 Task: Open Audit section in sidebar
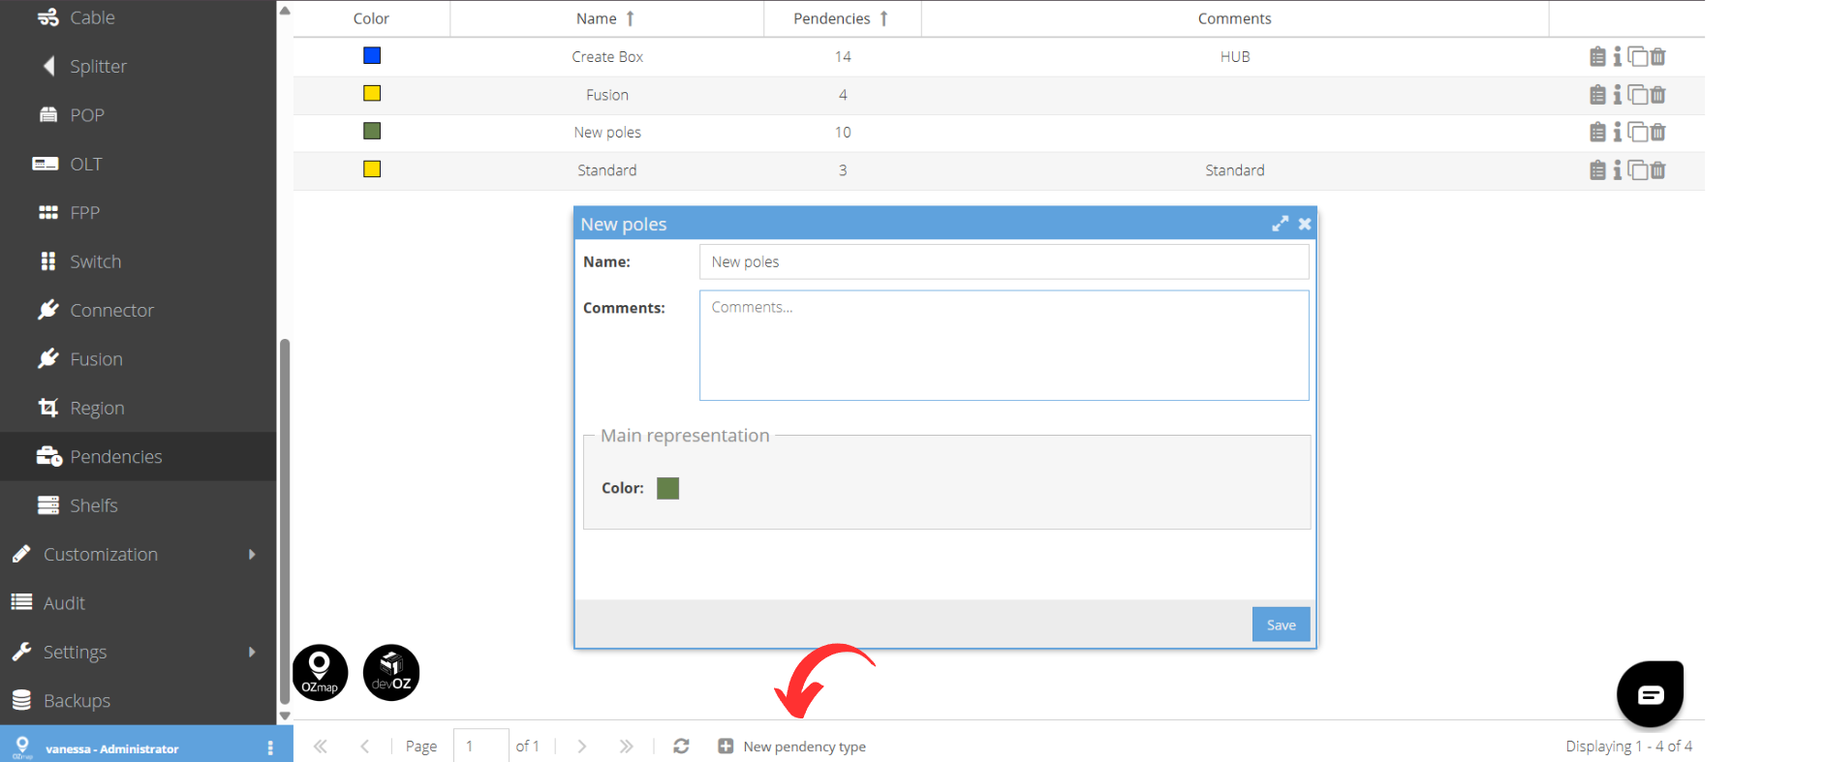pos(139,603)
